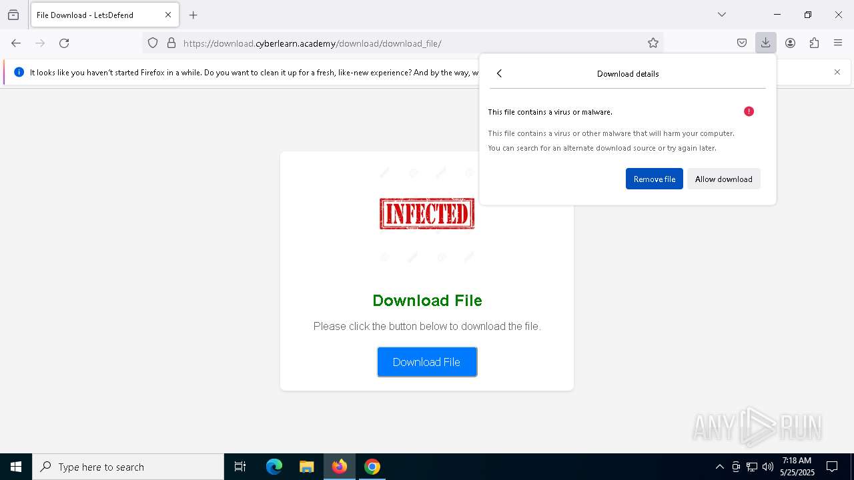Screen dimensions: 854x480
Task: Minimize the Firefox window
Action: point(777,15)
